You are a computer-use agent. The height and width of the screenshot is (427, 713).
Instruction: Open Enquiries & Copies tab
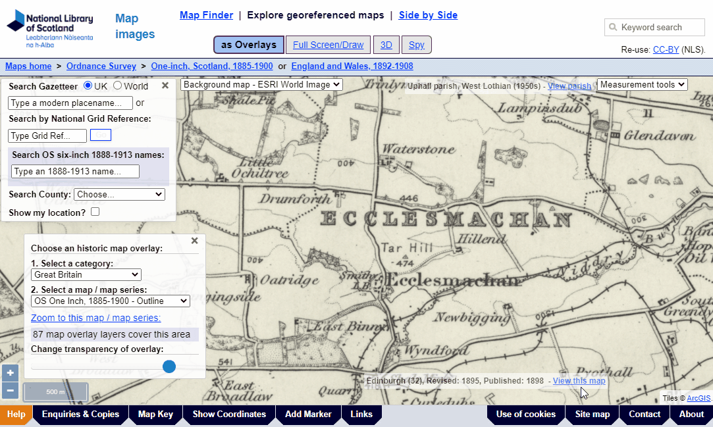[80, 414]
